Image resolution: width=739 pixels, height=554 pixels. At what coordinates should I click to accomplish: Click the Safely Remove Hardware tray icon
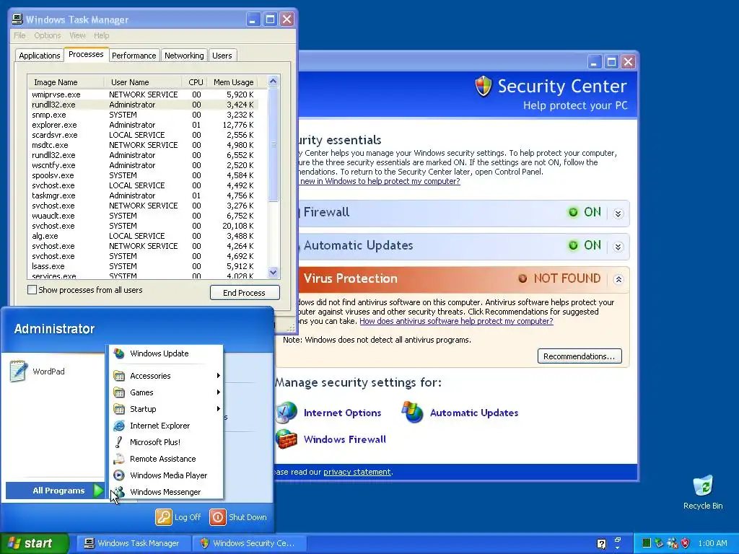(x=660, y=543)
